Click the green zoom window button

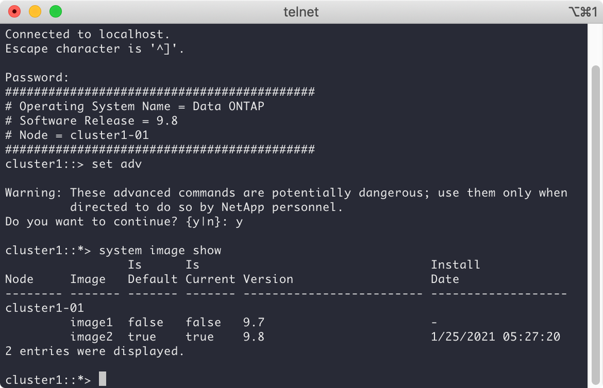point(56,11)
